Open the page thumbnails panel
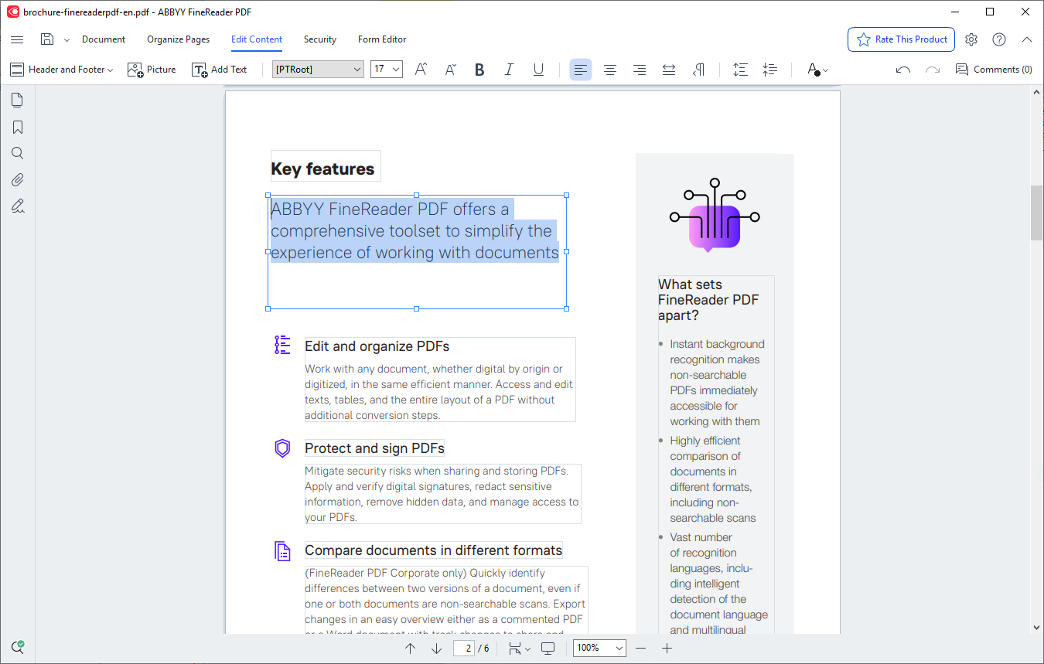The image size is (1044, 664). 17,100
